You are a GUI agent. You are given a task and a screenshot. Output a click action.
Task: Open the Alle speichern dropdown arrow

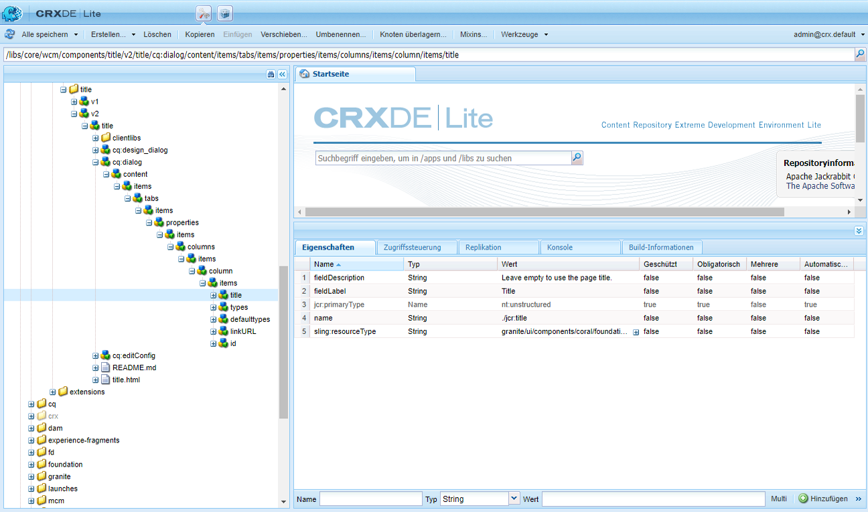tap(76, 35)
